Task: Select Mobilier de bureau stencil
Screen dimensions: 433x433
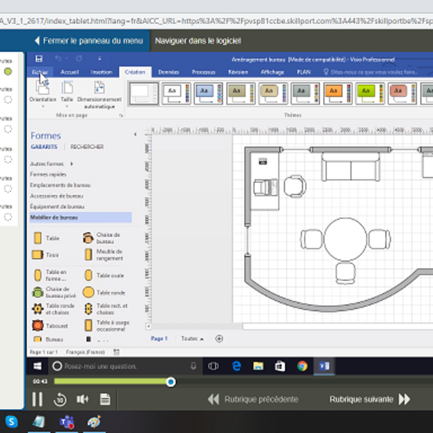Action: click(x=80, y=218)
